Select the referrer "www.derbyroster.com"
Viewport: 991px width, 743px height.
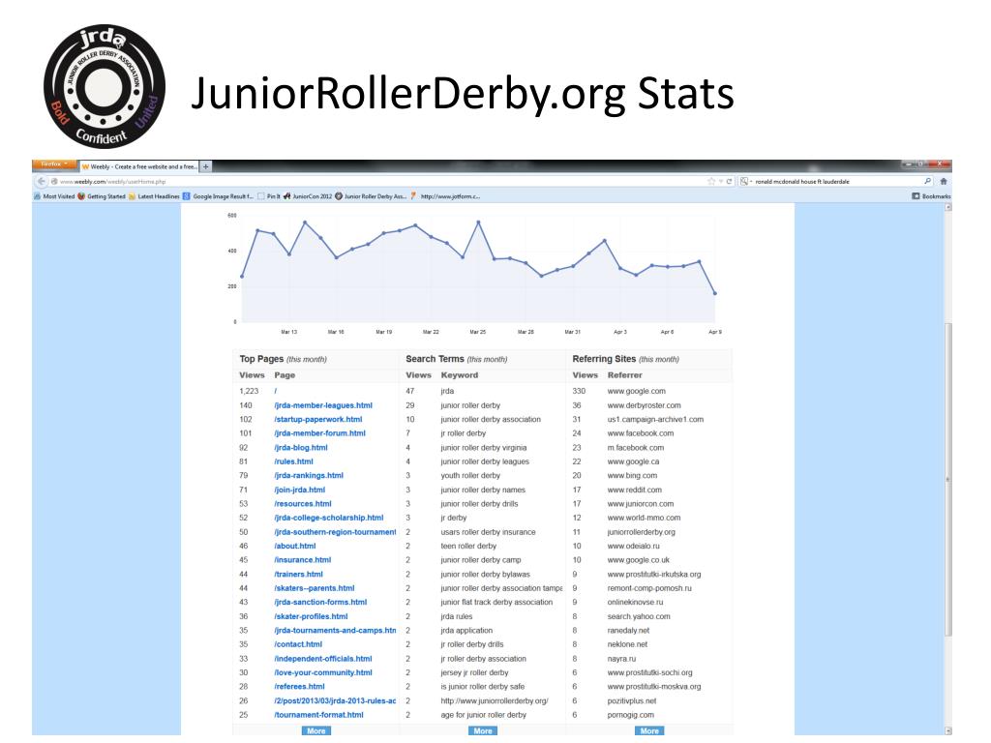644,405
